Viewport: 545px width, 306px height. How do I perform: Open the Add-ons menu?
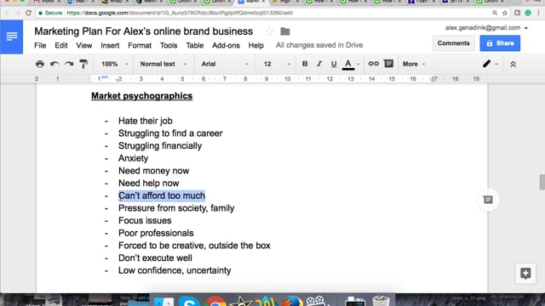[x=226, y=45]
